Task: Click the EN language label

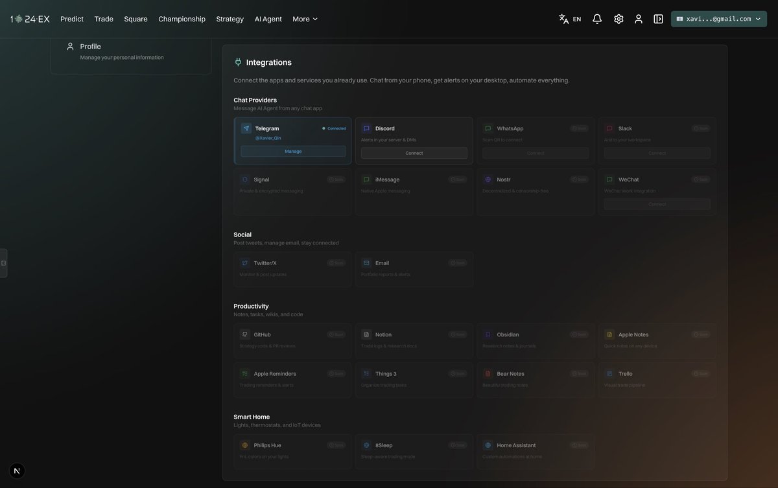Action: click(577, 19)
